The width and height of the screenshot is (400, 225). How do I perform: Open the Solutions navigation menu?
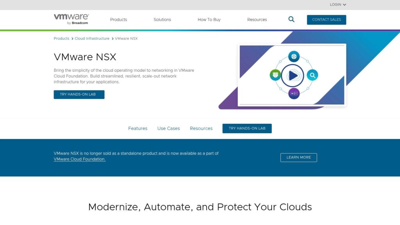[x=162, y=20]
